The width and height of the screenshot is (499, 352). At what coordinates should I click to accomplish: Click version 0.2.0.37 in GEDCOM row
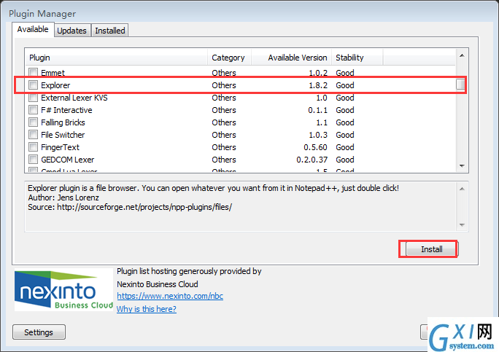coord(312,160)
